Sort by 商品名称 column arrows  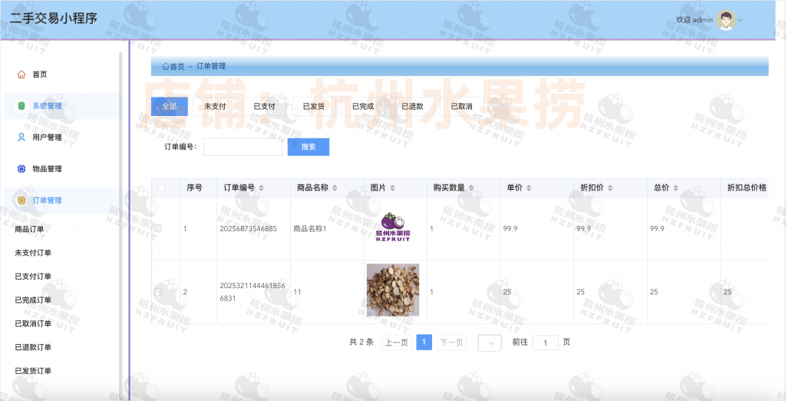pos(335,187)
